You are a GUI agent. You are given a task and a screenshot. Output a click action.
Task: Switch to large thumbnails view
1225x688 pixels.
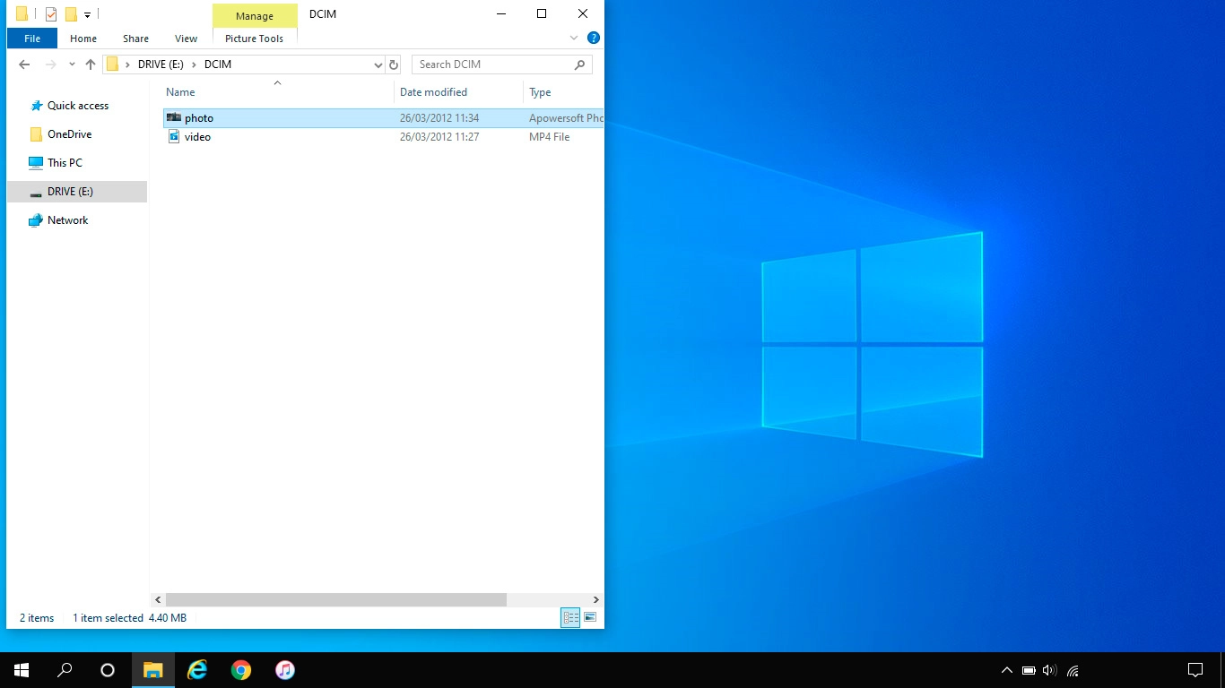590,617
